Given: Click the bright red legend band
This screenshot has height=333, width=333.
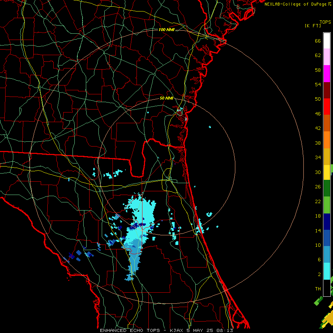Looking at the screenshot, I should click(327, 107).
